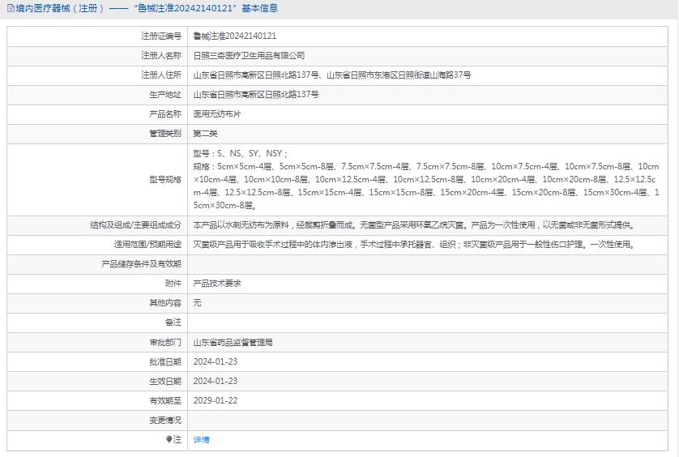
Task: Click approval department 山东省药品监督管理局
Action: (x=233, y=343)
